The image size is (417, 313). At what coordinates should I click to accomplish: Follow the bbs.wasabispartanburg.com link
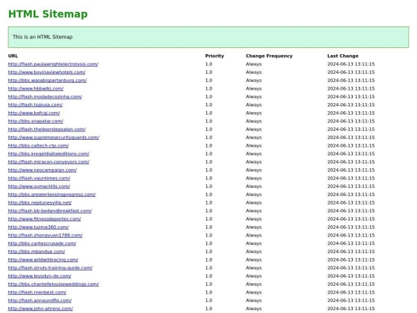pyautogui.click(x=47, y=81)
